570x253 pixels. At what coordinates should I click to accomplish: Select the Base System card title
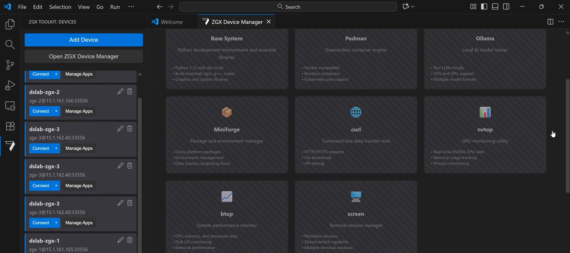(227, 38)
